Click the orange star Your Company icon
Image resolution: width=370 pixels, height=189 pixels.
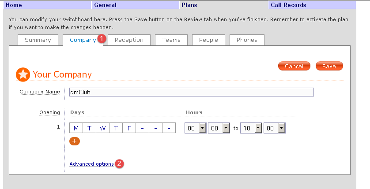coord(23,74)
